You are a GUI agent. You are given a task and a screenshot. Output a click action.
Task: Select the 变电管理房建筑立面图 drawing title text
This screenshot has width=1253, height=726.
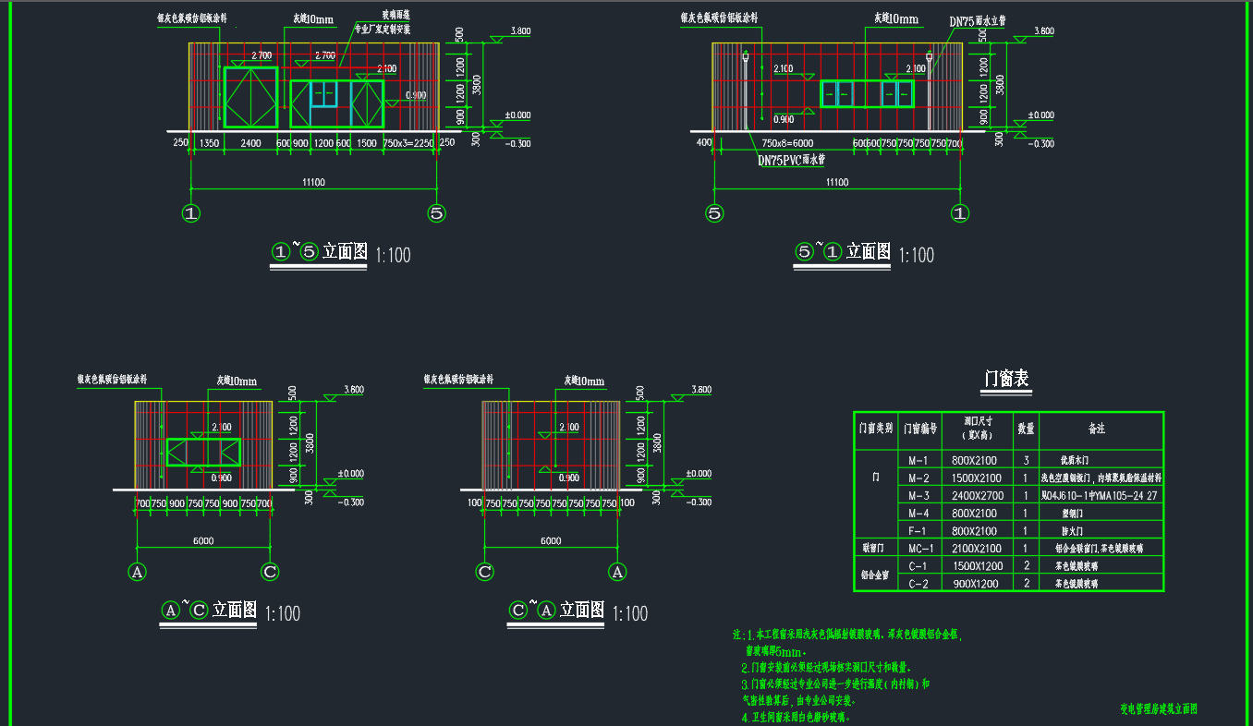1159,709
